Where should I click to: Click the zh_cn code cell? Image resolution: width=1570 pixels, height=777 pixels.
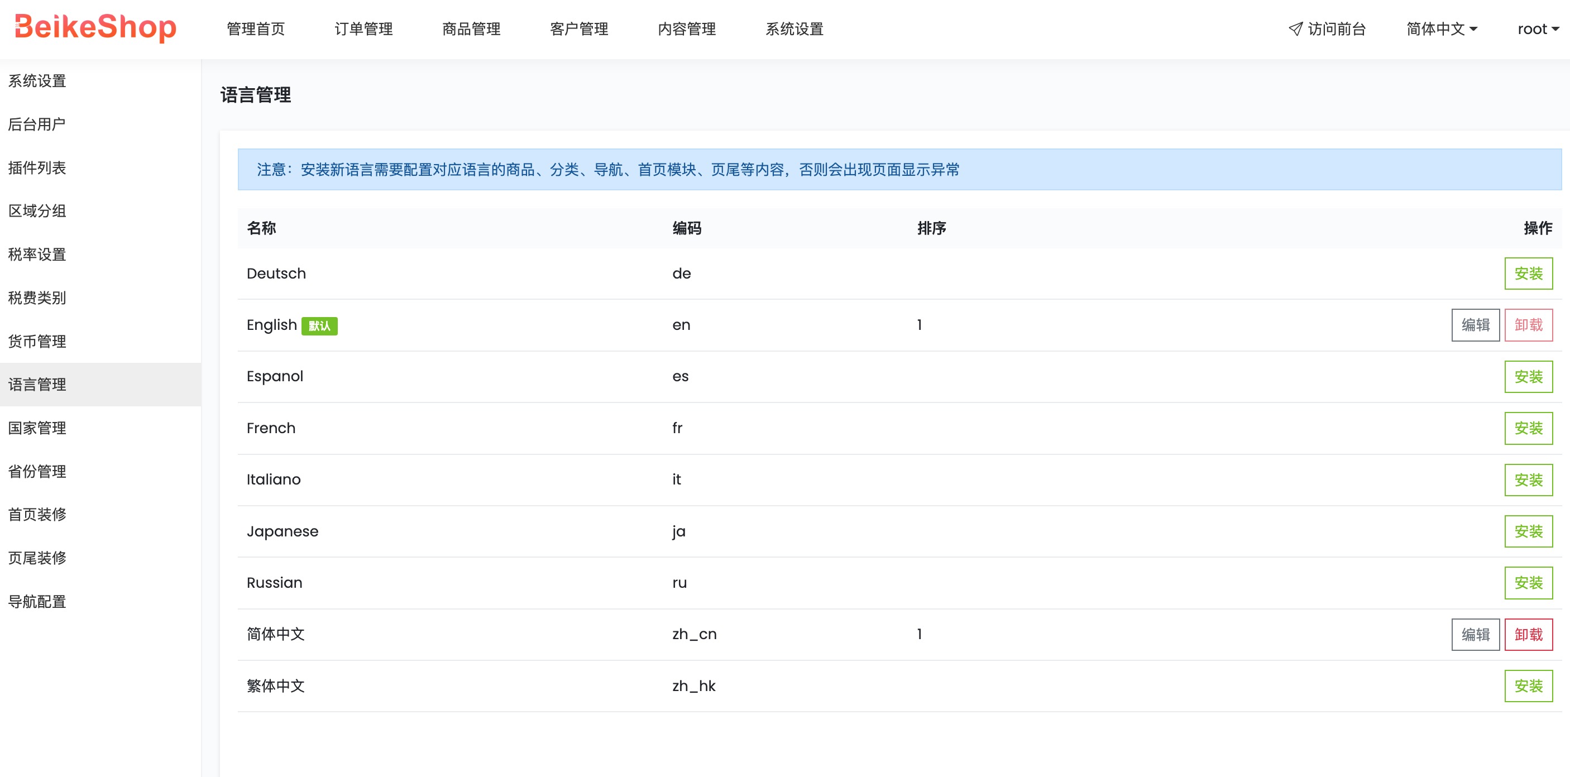point(694,635)
